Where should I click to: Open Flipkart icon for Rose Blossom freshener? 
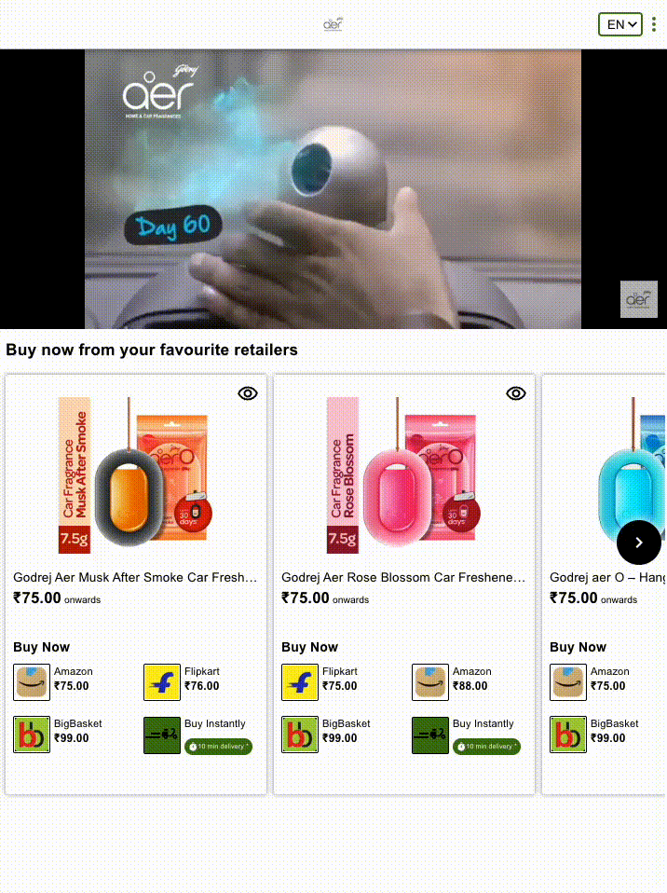coord(300,681)
